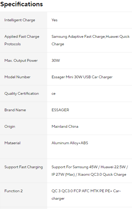Click the 30W output power value

tap(56, 61)
